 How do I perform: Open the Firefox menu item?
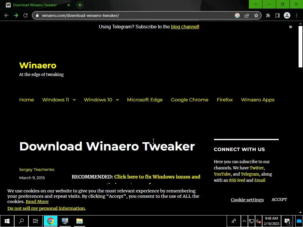click(225, 100)
